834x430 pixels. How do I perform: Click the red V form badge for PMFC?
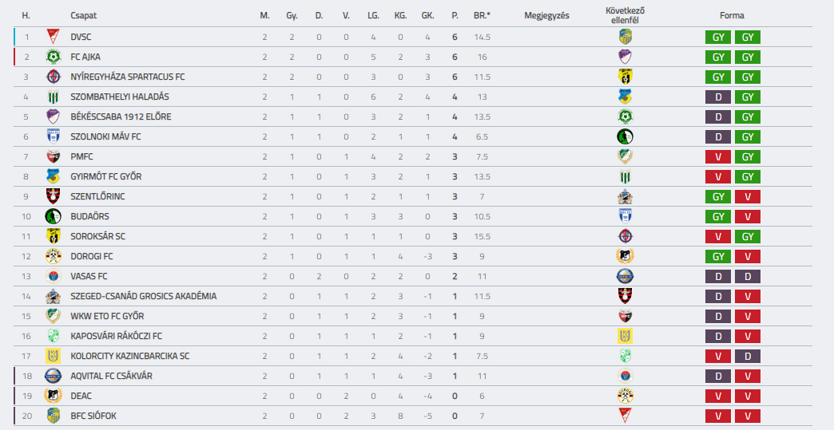click(718, 156)
